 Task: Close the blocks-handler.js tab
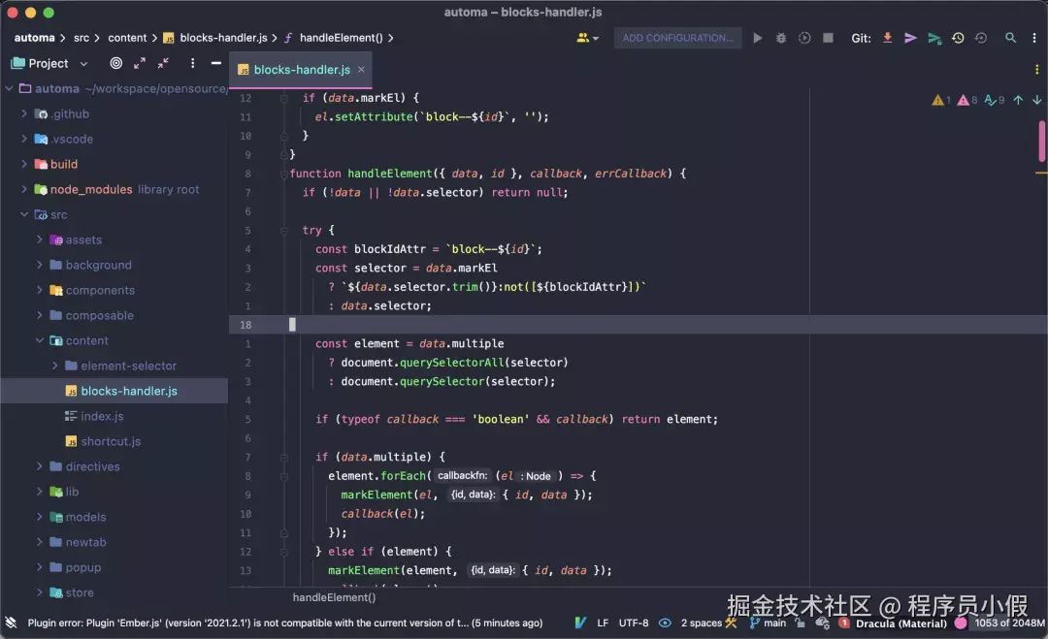point(361,70)
